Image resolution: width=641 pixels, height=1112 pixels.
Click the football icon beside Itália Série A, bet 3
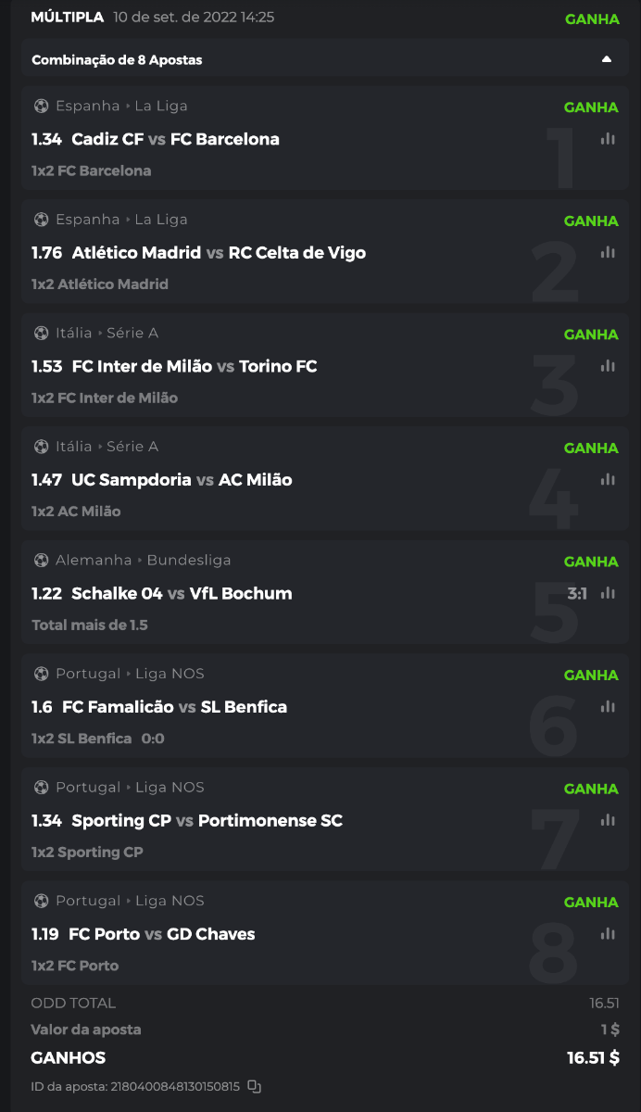point(41,333)
